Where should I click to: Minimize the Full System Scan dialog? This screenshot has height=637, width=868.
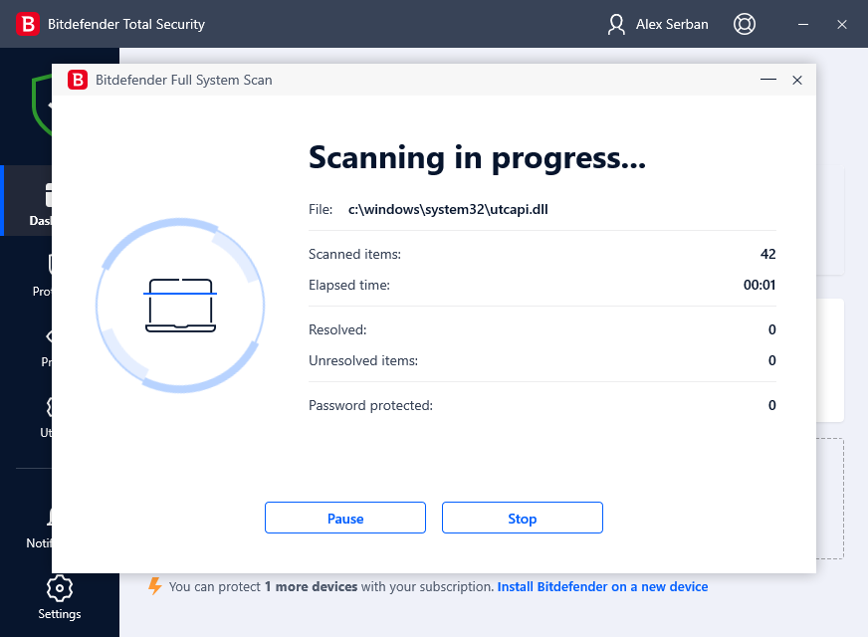point(767,80)
